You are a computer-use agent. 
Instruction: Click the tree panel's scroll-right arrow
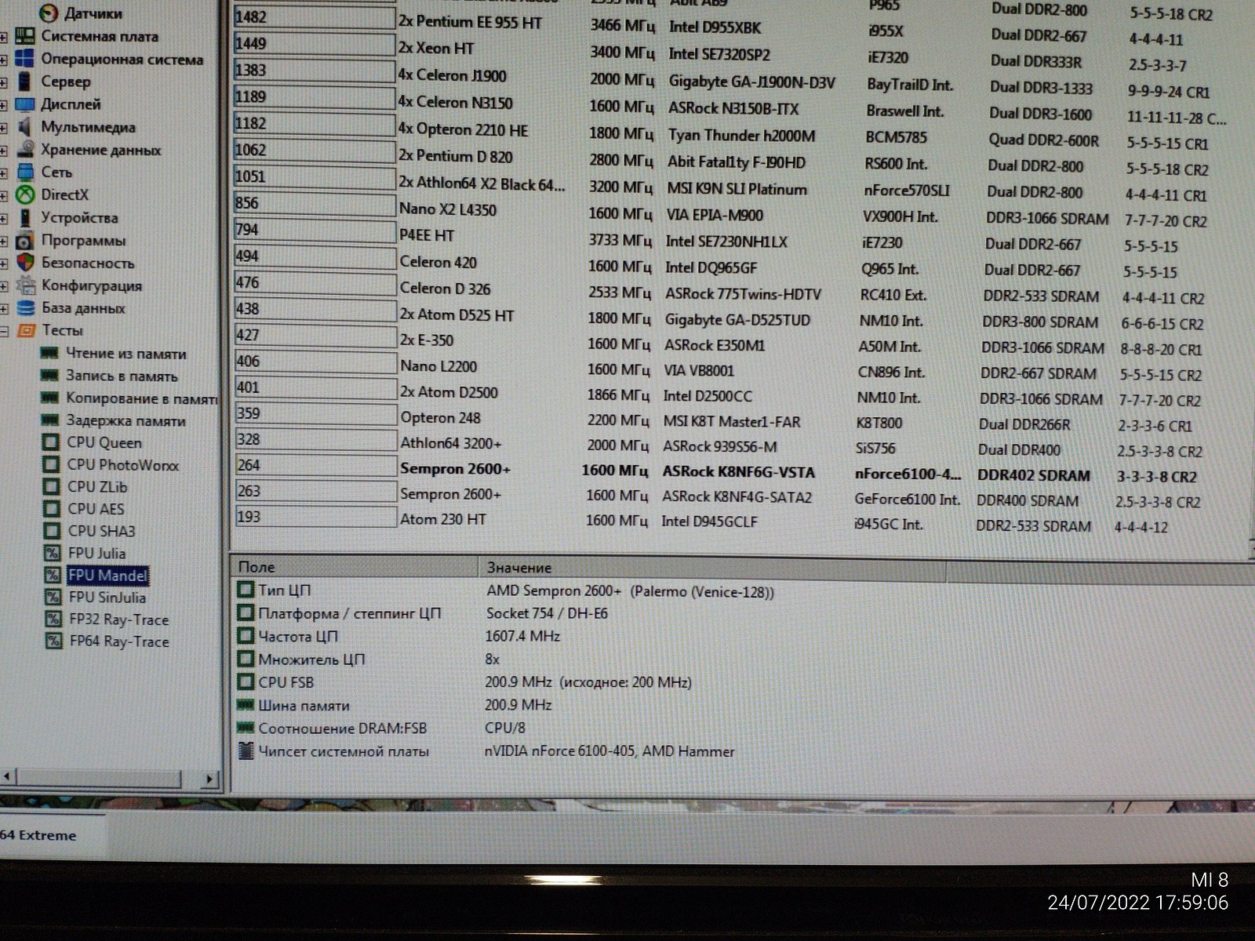[x=209, y=779]
